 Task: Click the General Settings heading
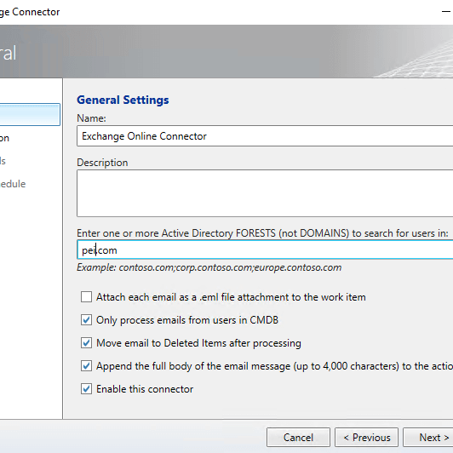pos(123,100)
